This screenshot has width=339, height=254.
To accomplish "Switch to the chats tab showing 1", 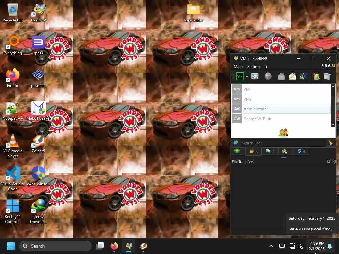I will point(269,151).
